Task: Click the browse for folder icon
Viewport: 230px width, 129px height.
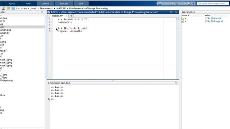Action: pyautogui.click(x=9, y=9)
